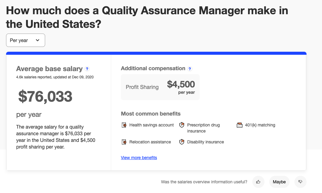
Task: Click the Prescription drug insurance shield icon
Action: (182, 125)
